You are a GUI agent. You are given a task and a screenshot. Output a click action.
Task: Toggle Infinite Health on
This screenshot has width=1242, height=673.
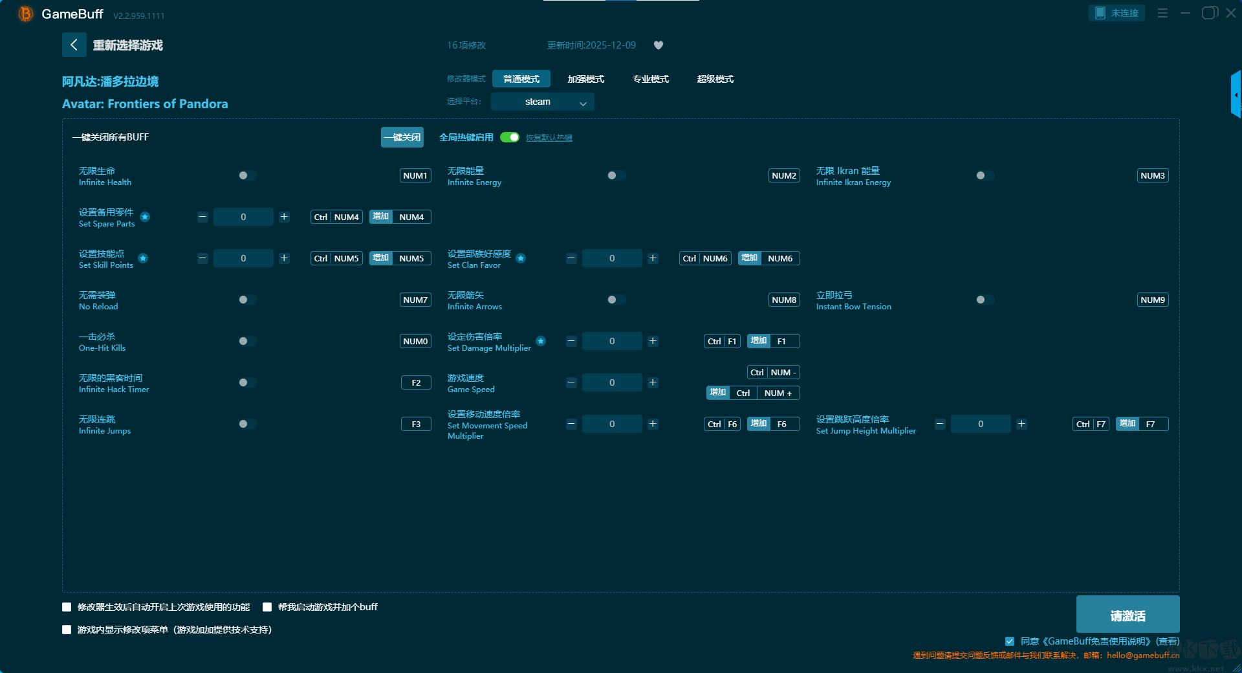247,175
